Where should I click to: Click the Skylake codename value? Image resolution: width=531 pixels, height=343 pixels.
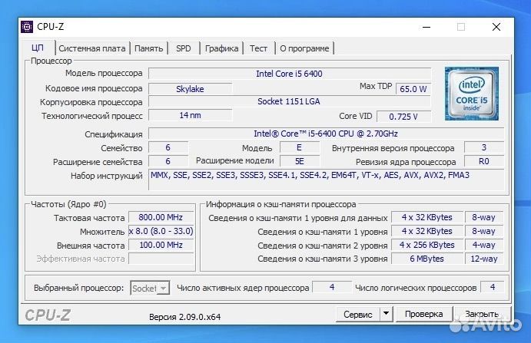coord(190,89)
